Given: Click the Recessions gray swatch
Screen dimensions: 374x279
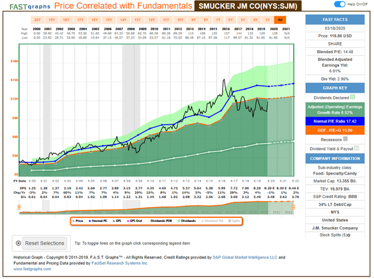Looking at the screenshot, I should (346, 139).
